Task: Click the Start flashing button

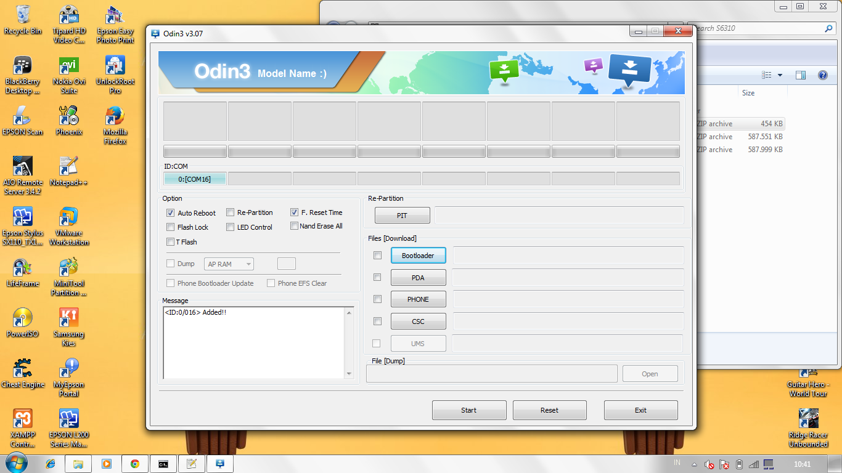Action: (469, 410)
